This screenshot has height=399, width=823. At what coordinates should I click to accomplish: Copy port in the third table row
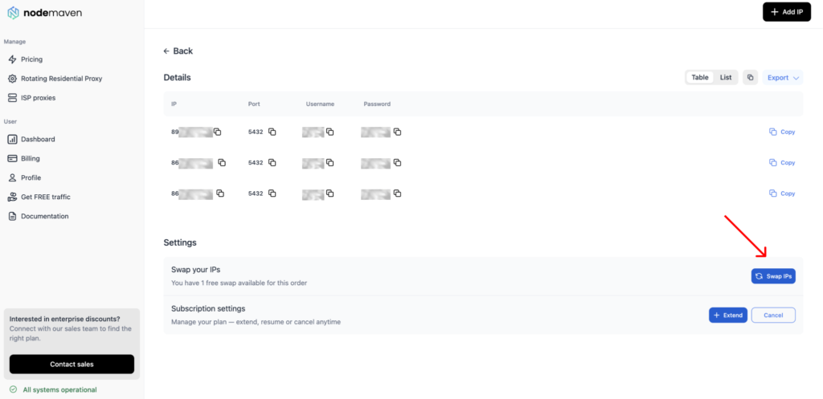point(272,193)
